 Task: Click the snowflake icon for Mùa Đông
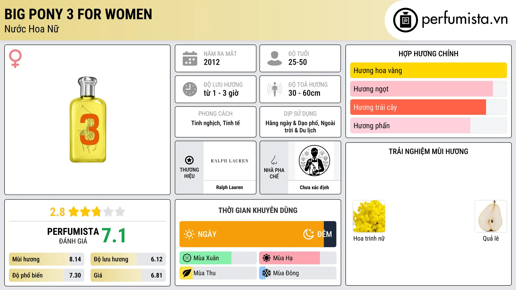[x=267, y=273]
